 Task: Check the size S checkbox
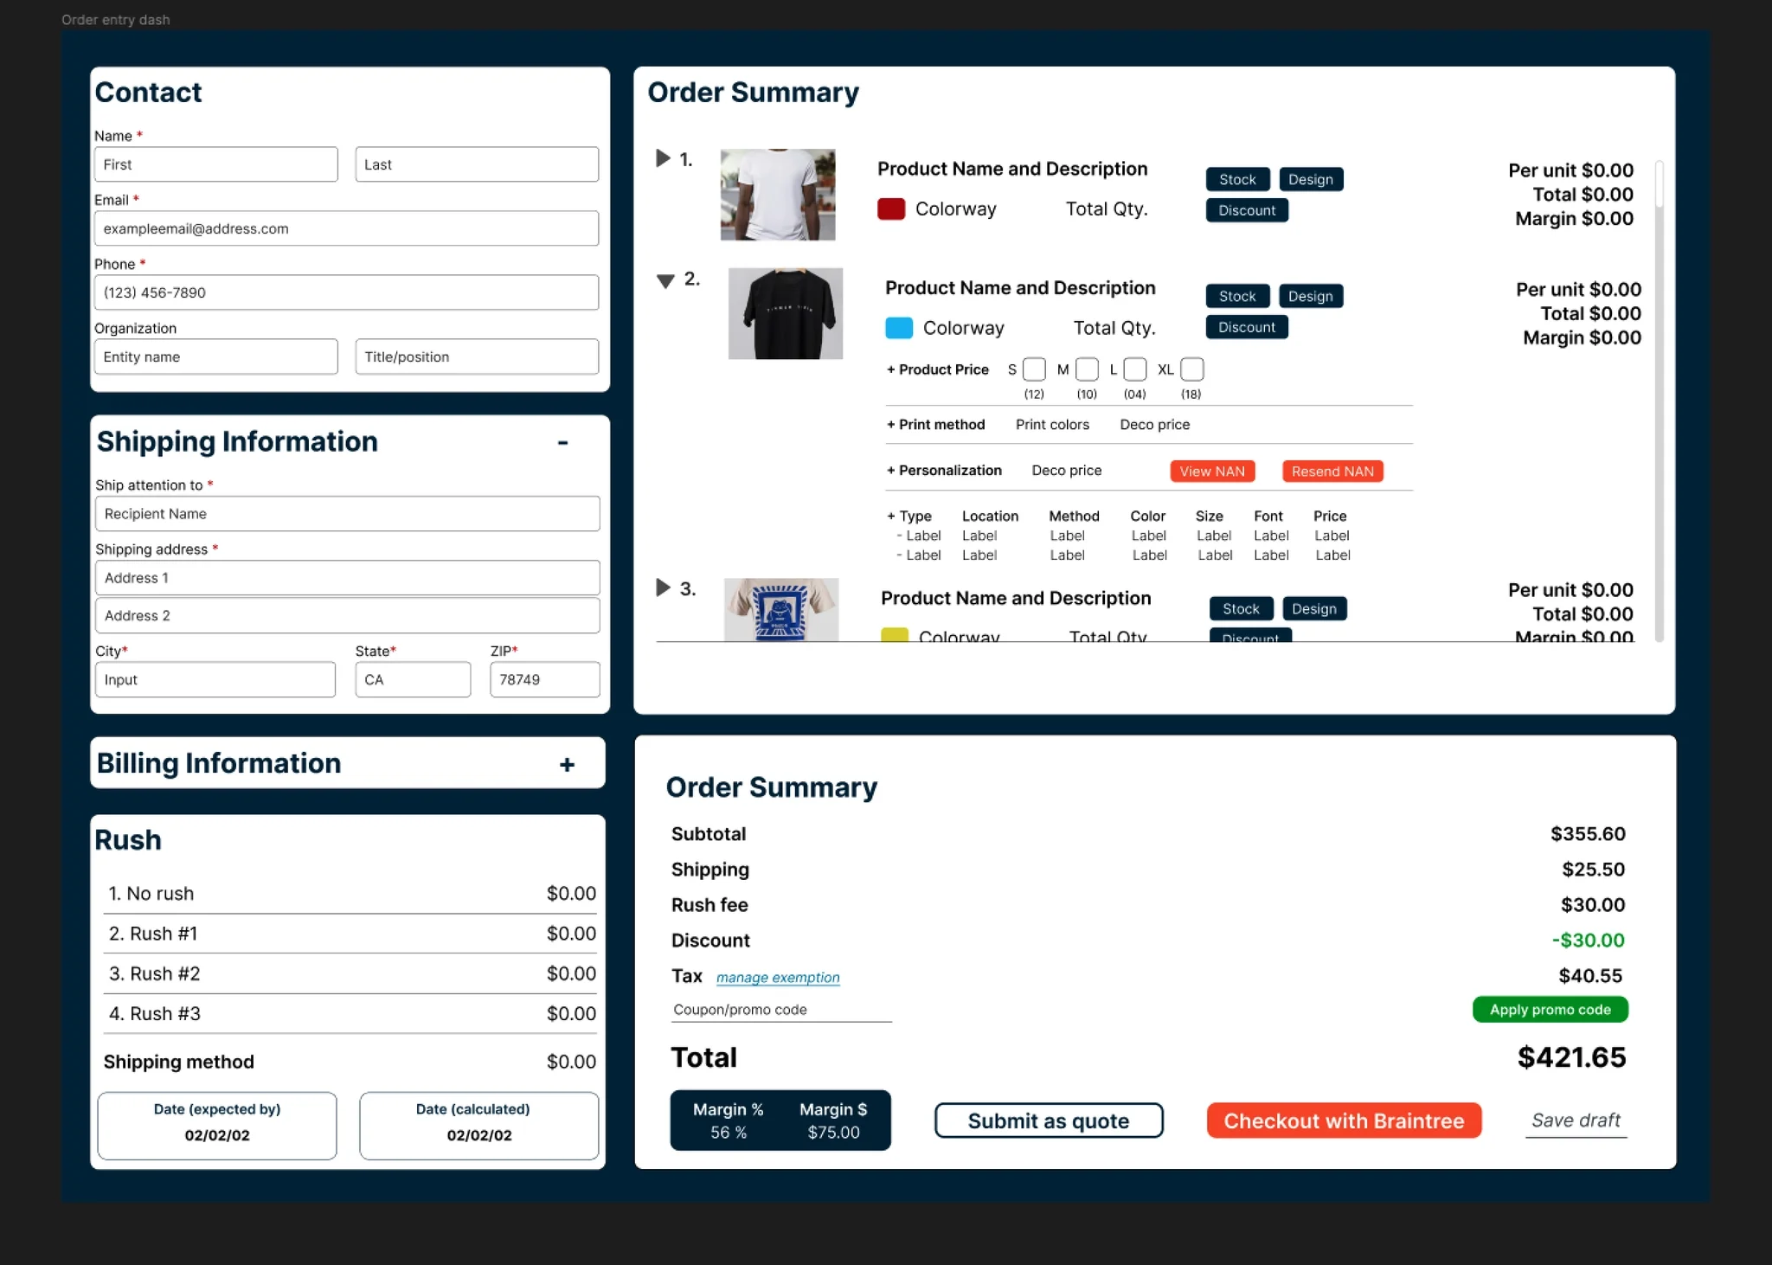1034,369
